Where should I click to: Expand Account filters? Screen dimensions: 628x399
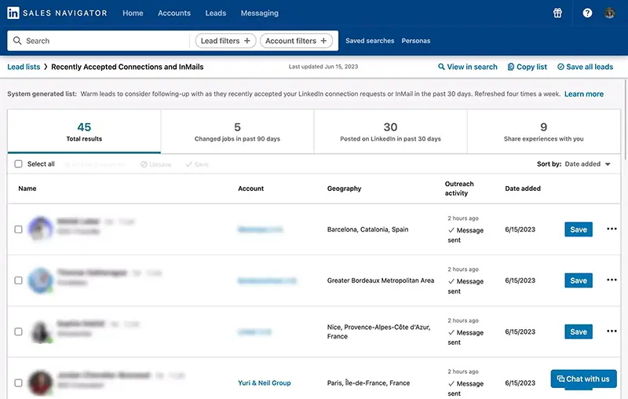click(296, 41)
